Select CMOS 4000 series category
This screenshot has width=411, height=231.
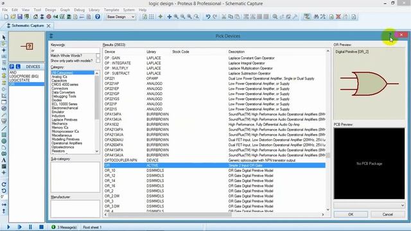65,85
